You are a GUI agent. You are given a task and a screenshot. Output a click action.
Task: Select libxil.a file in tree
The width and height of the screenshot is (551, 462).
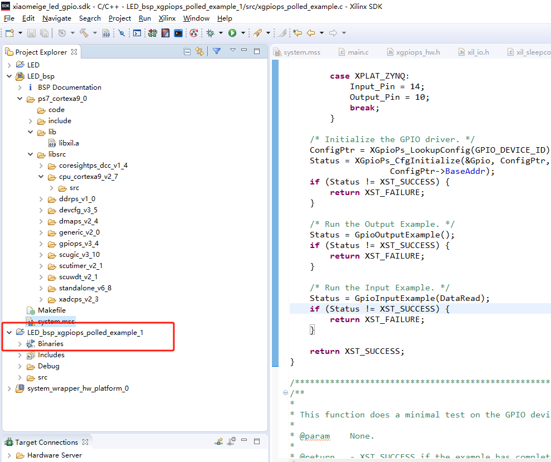69,143
